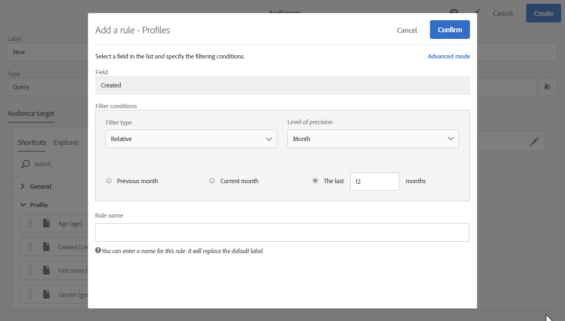Viewport: 565px width, 321px height.
Task: Click the Rule name input field
Action: pos(282,232)
